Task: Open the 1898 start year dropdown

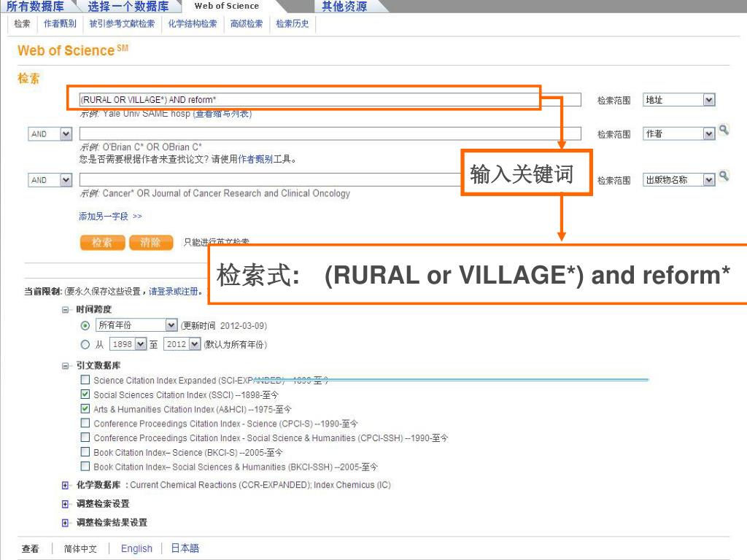Action: (128, 344)
